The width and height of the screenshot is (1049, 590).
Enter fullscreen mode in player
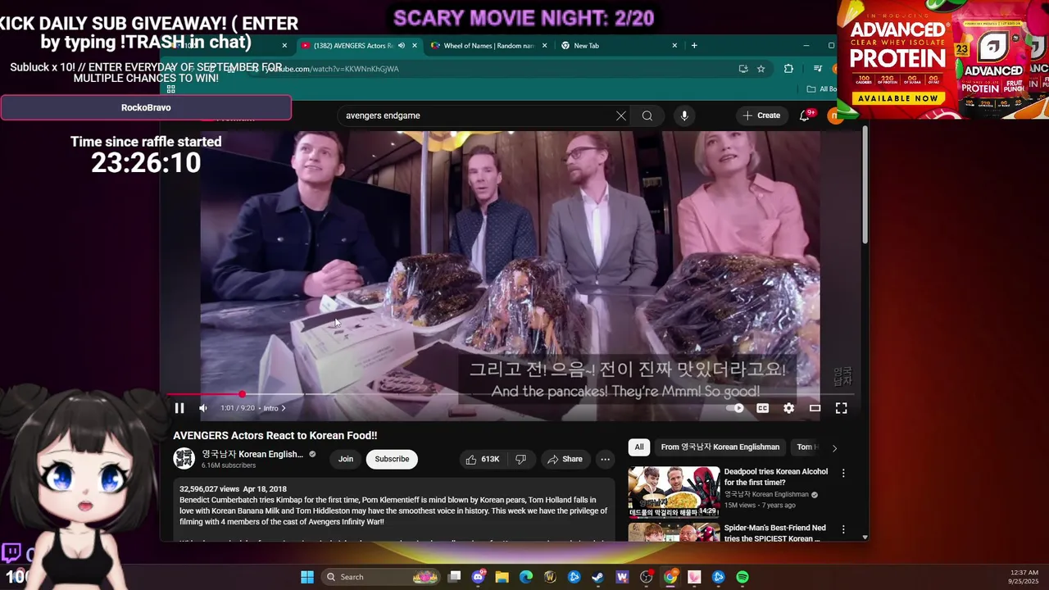click(x=841, y=408)
